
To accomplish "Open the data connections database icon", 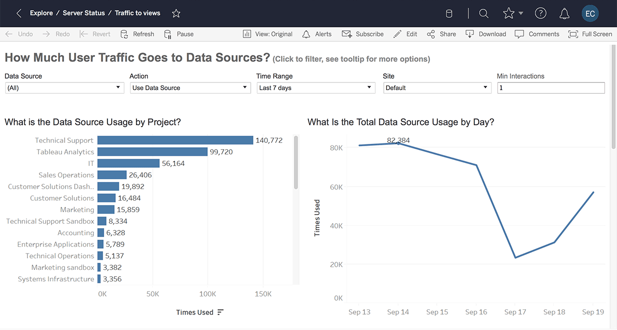I will [x=449, y=13].
